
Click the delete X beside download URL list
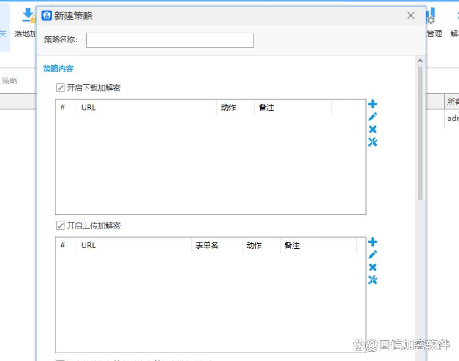(x=373, y=130)
